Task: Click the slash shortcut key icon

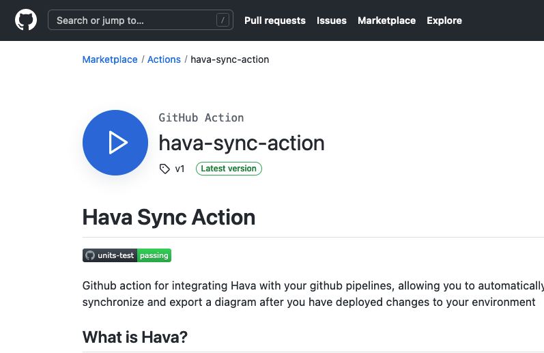Action: coord(223,20)
